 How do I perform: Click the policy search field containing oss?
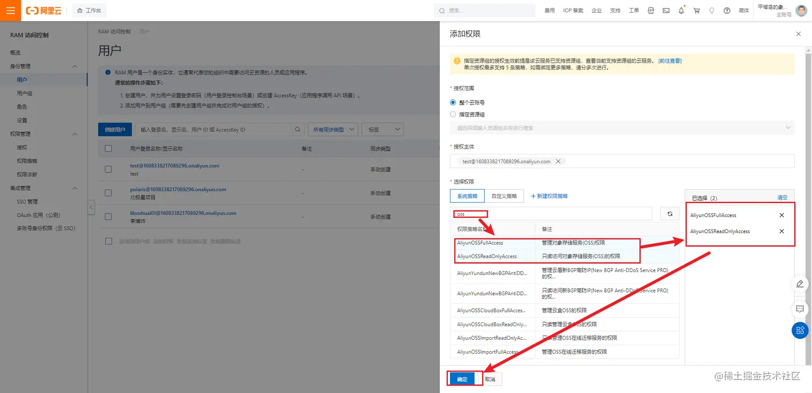[x=551, y=214]
